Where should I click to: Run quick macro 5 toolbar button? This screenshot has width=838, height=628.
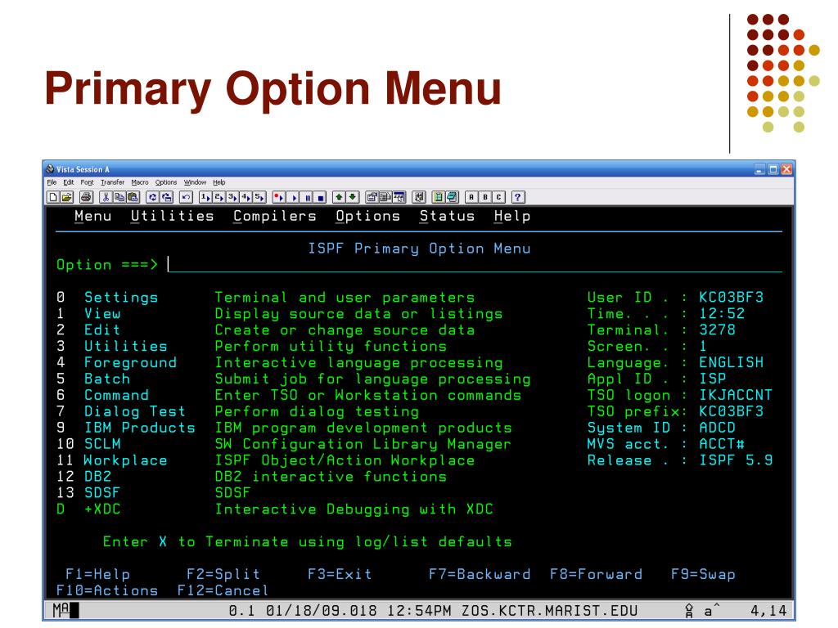(259, 198)
